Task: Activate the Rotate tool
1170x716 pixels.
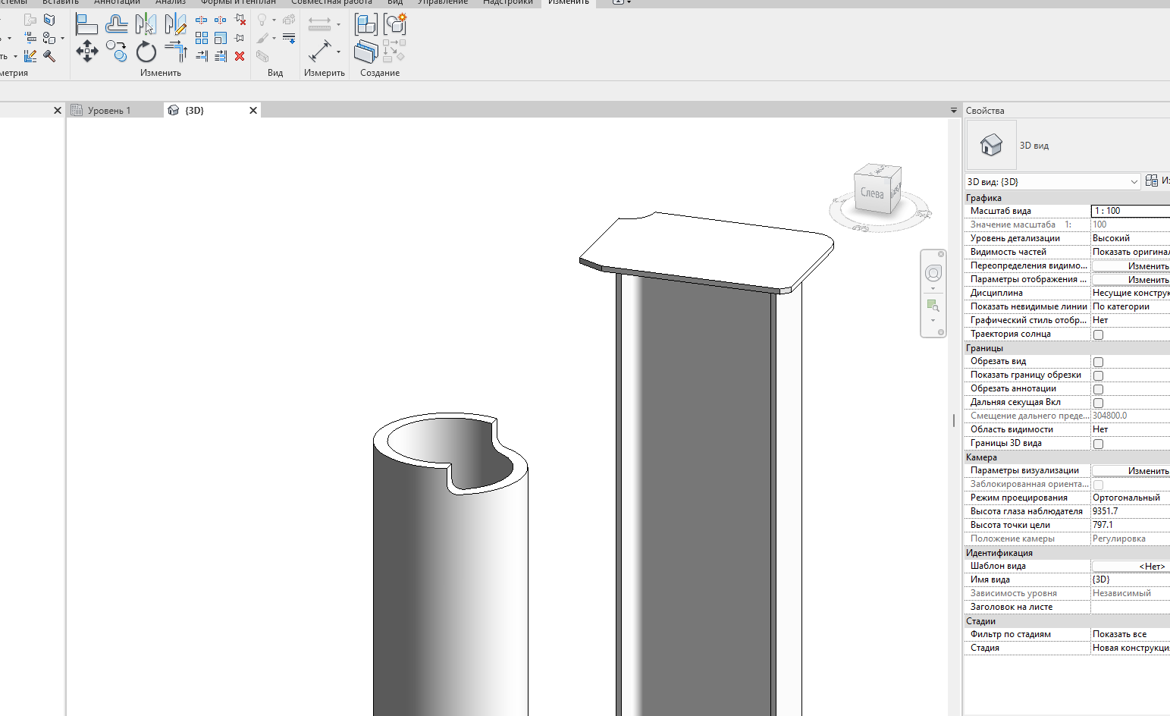Action: coord(146,52)
